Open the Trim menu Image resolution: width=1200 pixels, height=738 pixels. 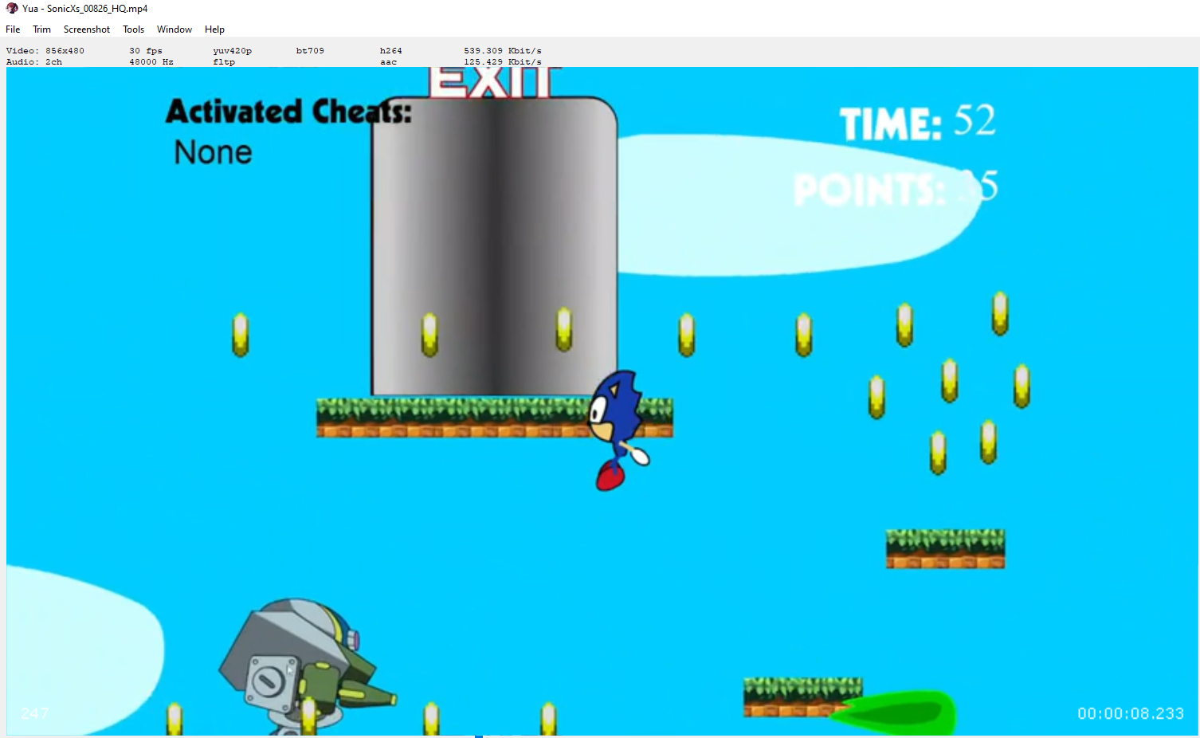click(41, 29)
